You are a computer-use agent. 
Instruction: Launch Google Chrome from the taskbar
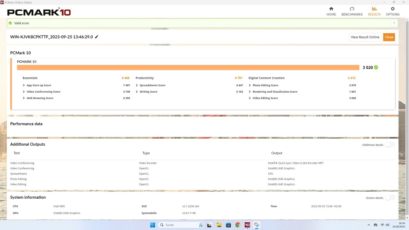(x=238, y=225)
